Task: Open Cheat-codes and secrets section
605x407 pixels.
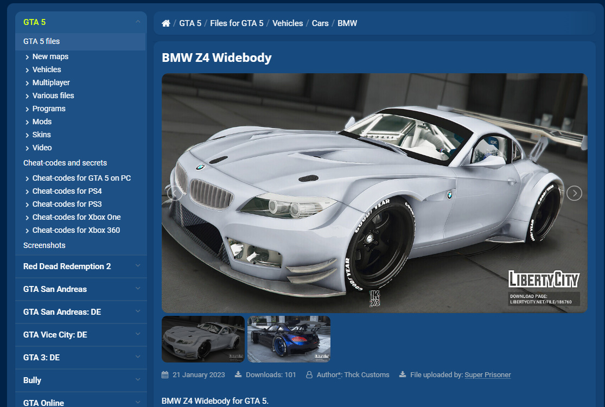Action: click(x=65, y=163)
